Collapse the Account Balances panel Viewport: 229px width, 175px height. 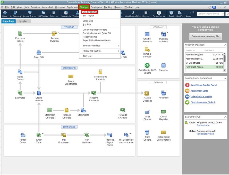225,45
